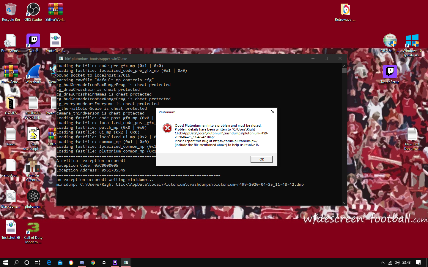Select ProtoGene archive icon beside Wireshark
This screenshot has height=267, width=428.
11,74
